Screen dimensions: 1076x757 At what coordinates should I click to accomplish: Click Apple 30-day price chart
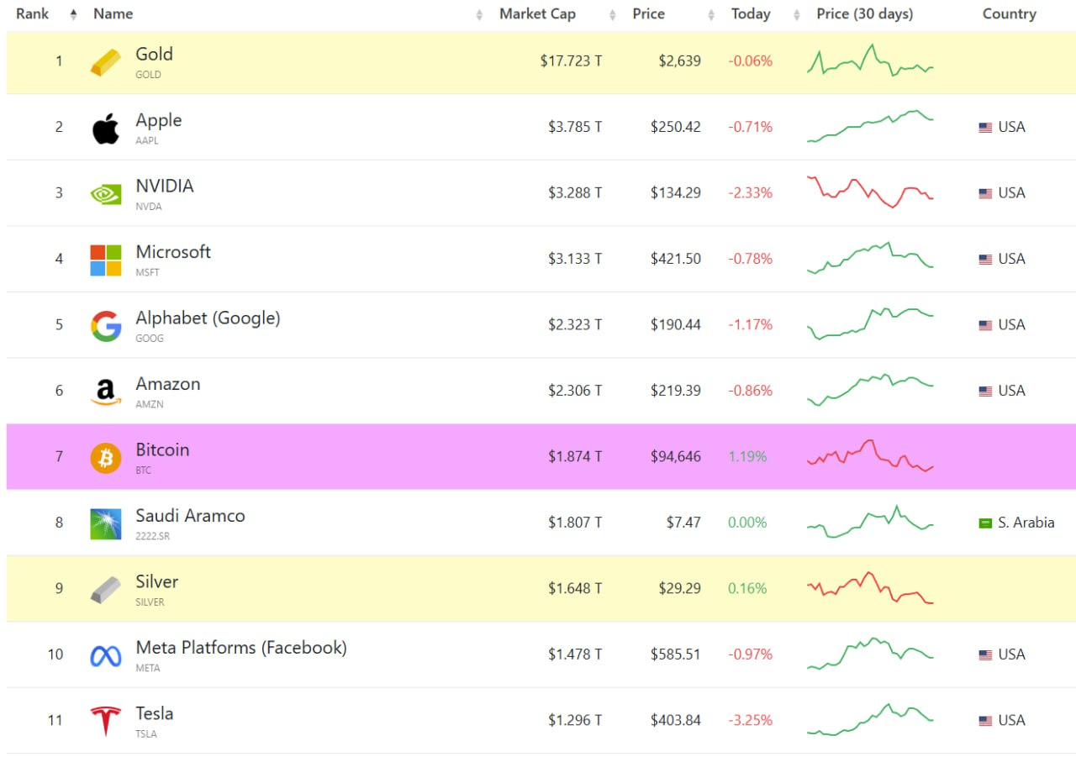[x=870, y=126]
